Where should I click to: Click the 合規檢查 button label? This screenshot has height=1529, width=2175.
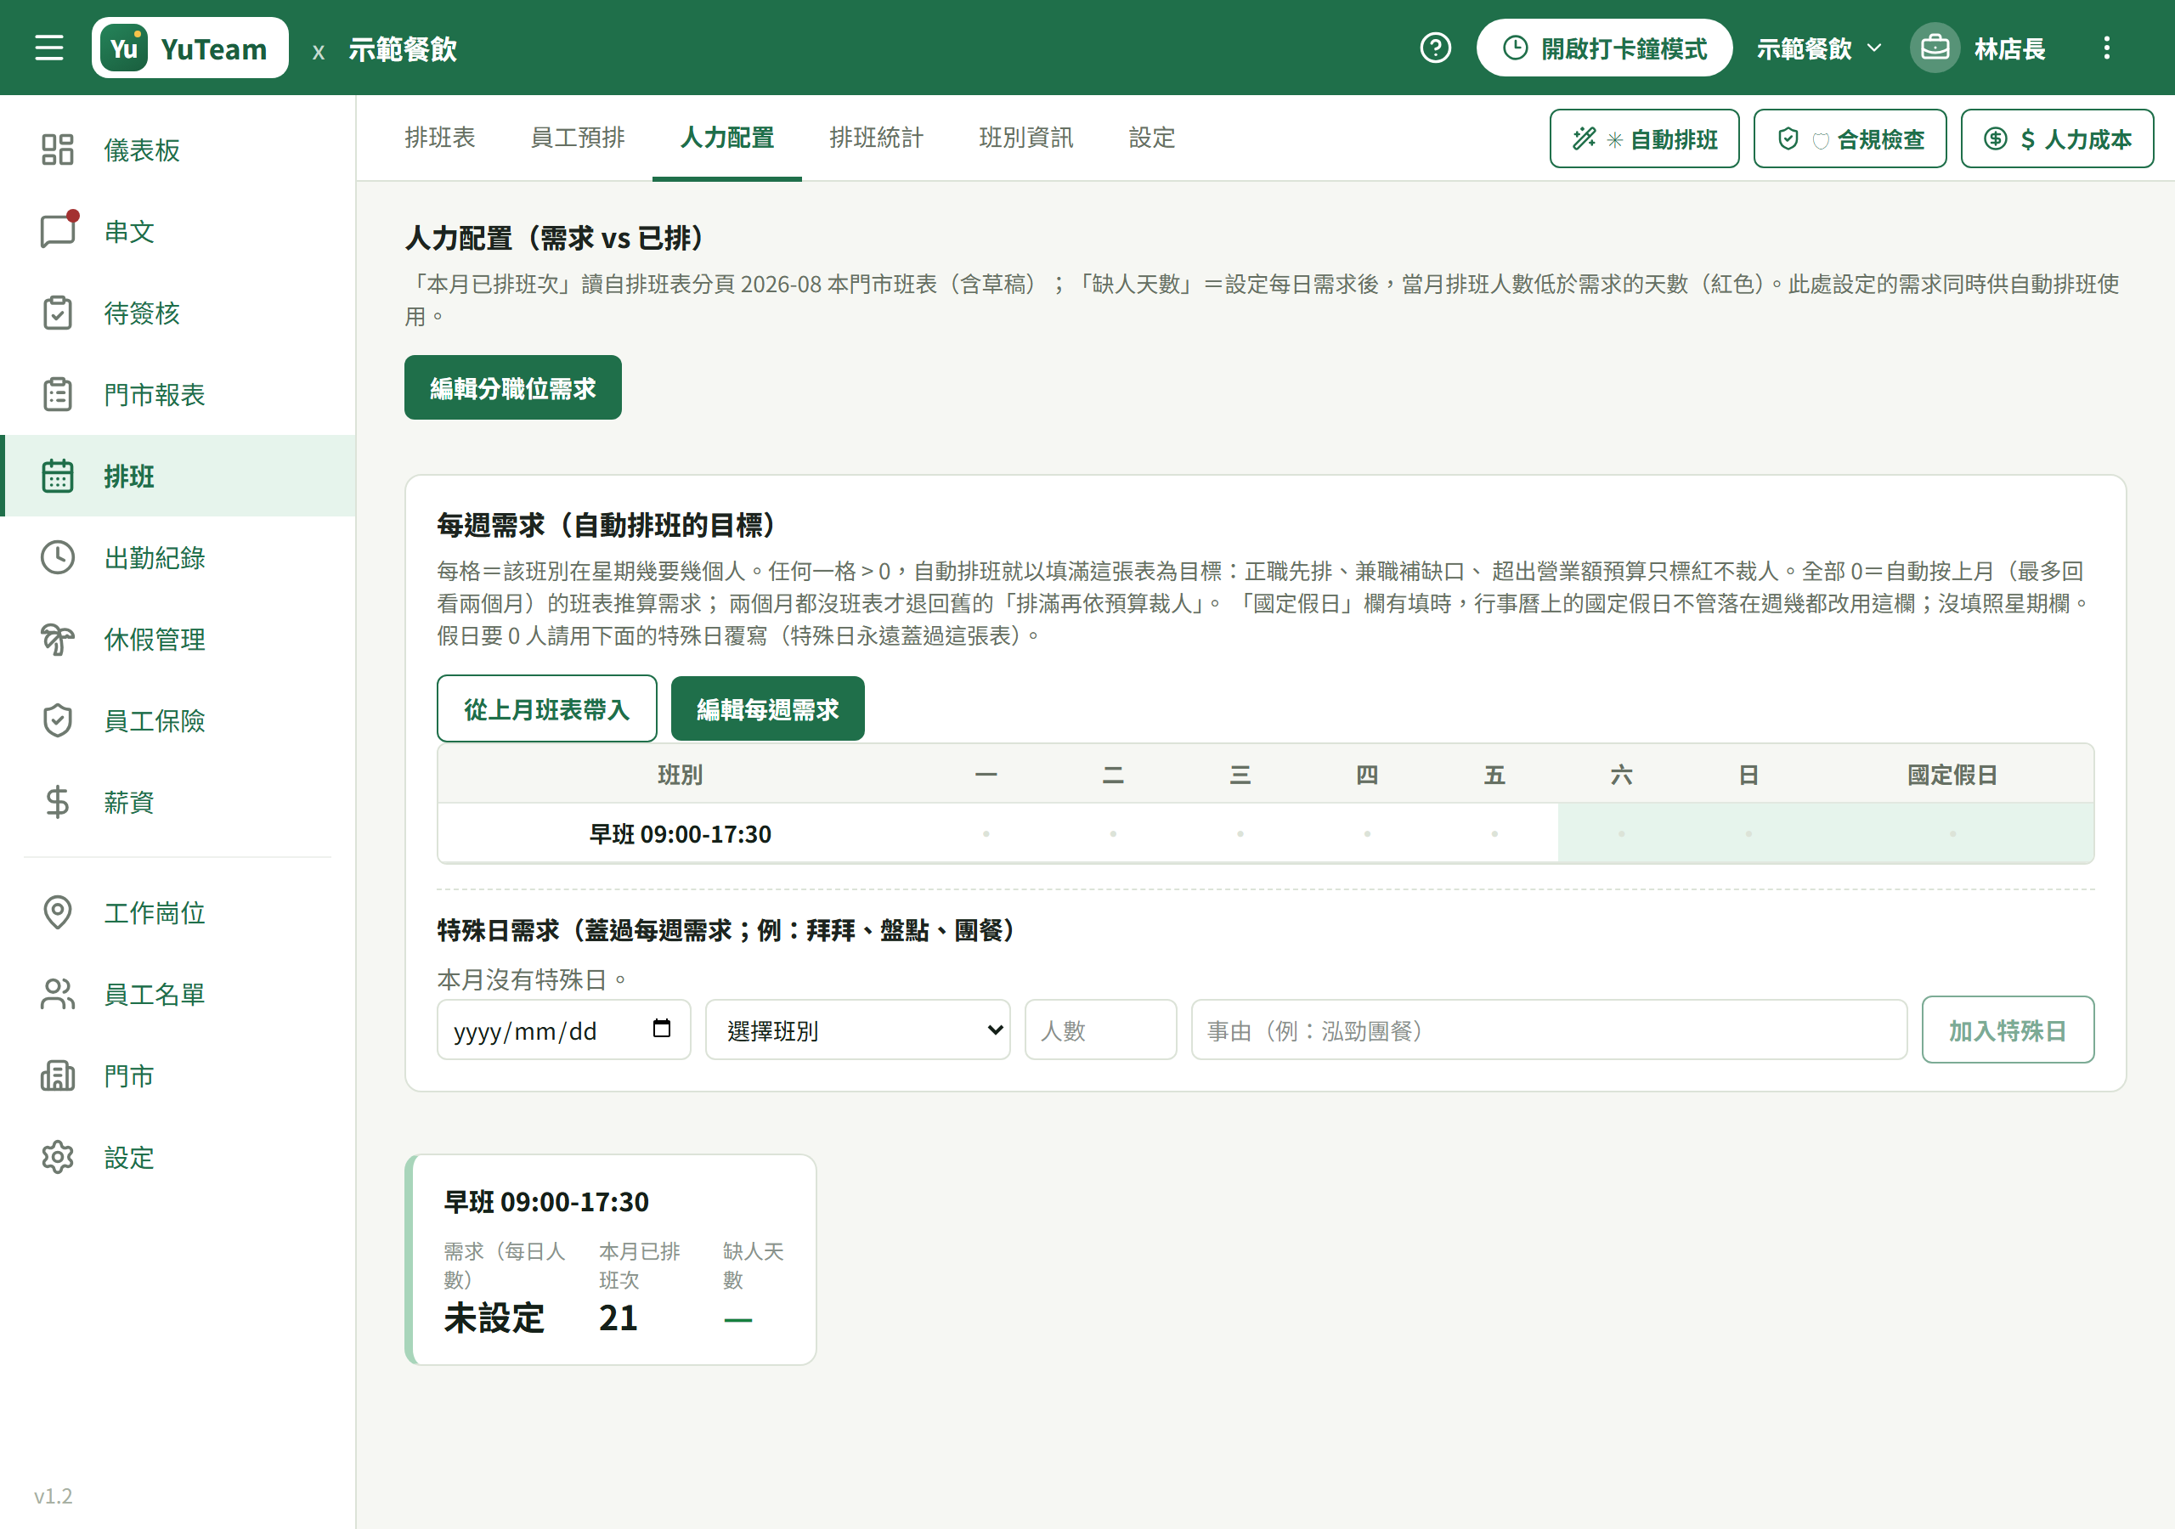(1880, 139)
